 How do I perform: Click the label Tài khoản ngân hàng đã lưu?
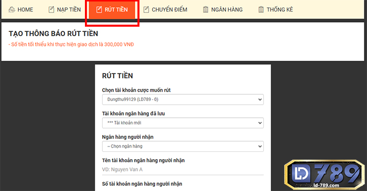(133, 114)
